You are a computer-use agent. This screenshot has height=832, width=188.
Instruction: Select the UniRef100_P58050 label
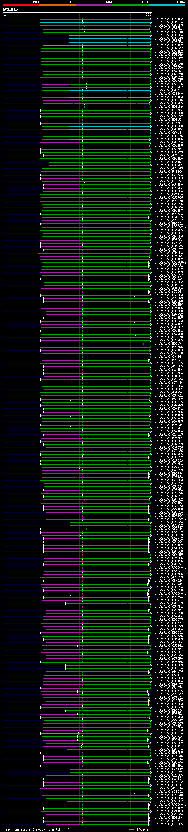click(x=169, y=58)
